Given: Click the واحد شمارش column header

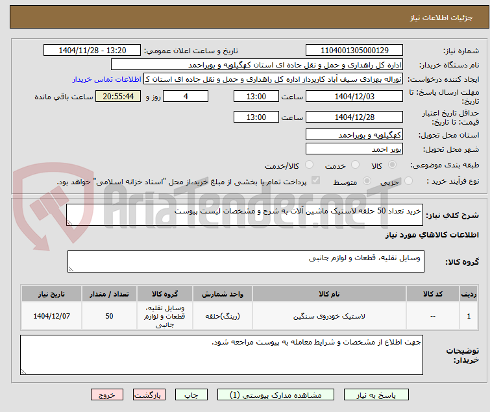Looking at the screenshot, I should 222,294.
